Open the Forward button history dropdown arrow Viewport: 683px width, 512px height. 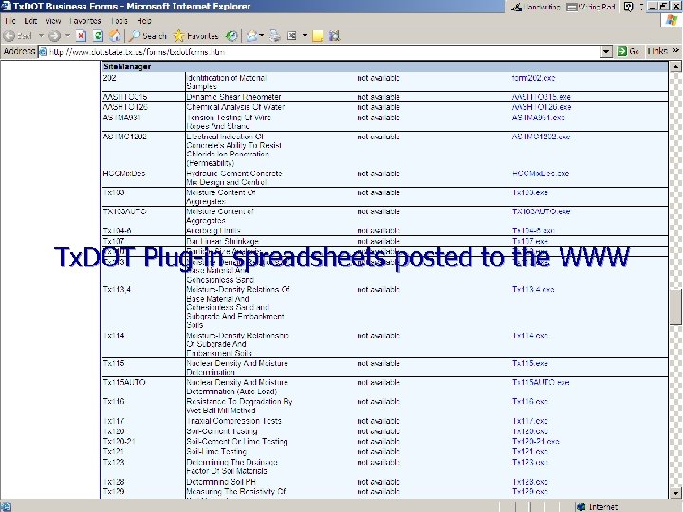coord(67,36)
